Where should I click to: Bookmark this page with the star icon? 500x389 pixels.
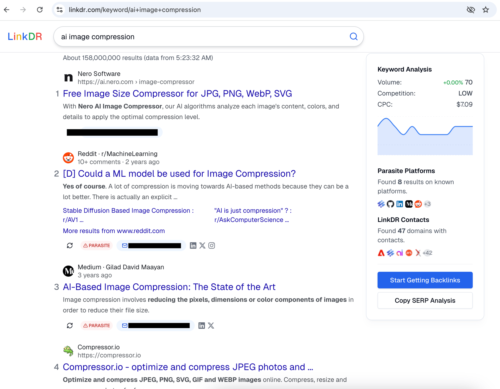[486, 10]
